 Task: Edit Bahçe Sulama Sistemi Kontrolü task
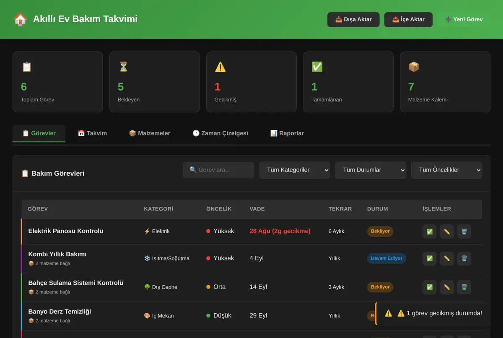[447, 287]
